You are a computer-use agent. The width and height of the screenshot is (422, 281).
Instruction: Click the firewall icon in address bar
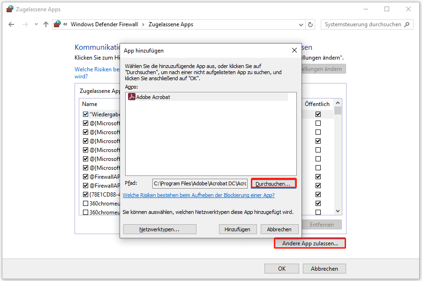[x=57, y=24]
